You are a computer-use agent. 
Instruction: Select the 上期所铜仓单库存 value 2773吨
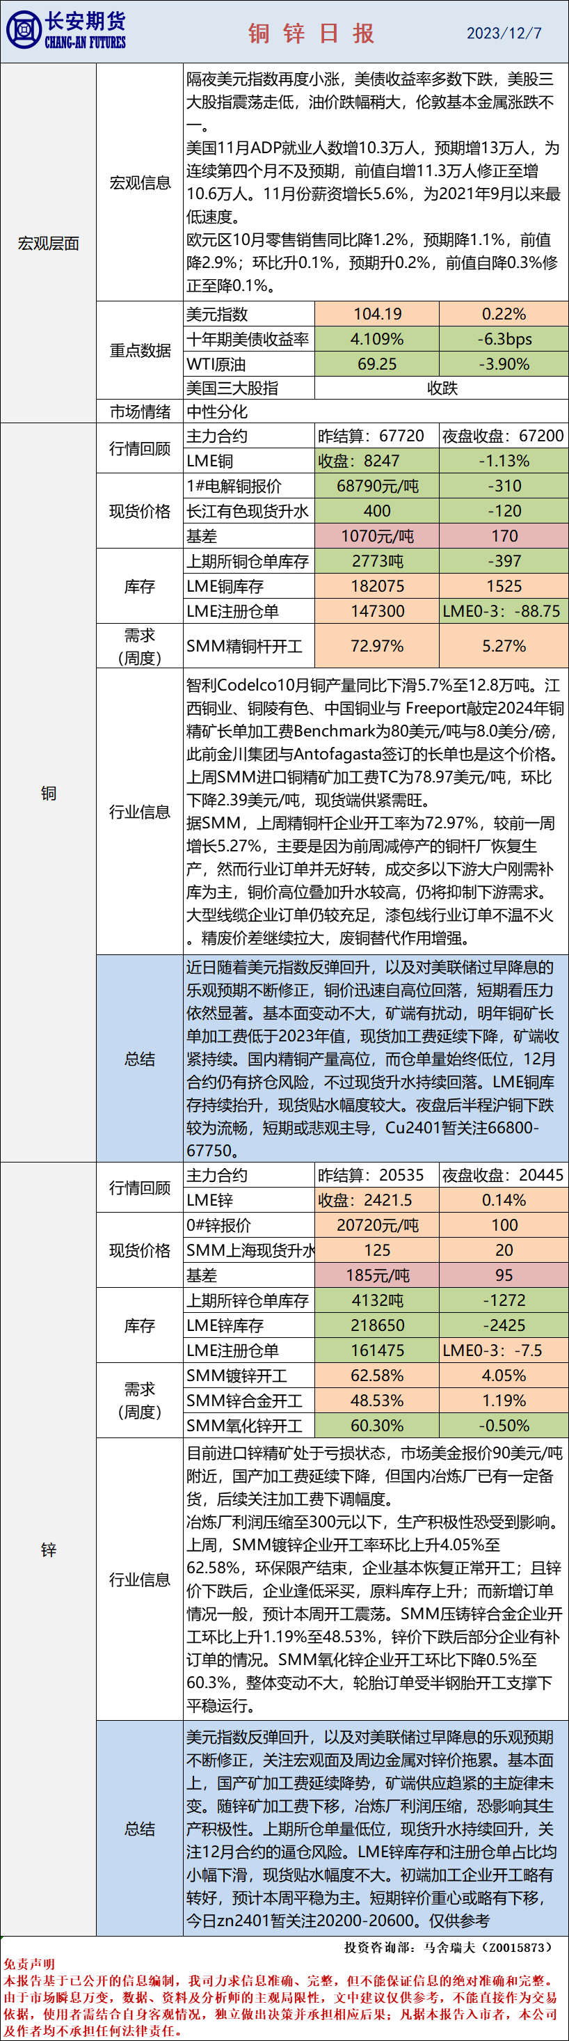pos(377,561)
